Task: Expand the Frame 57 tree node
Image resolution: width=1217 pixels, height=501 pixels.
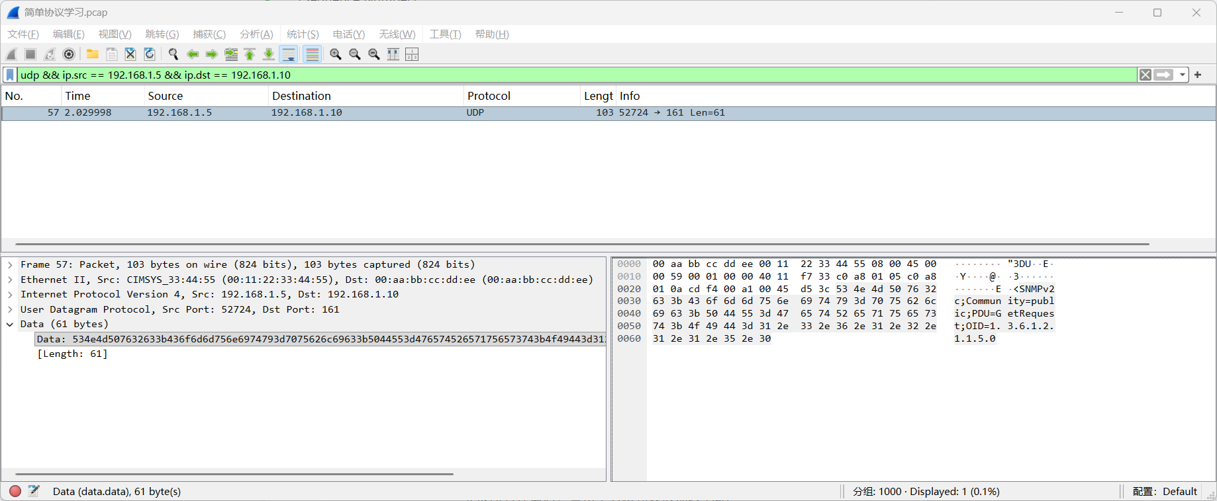Action: [x=10, y=264]
